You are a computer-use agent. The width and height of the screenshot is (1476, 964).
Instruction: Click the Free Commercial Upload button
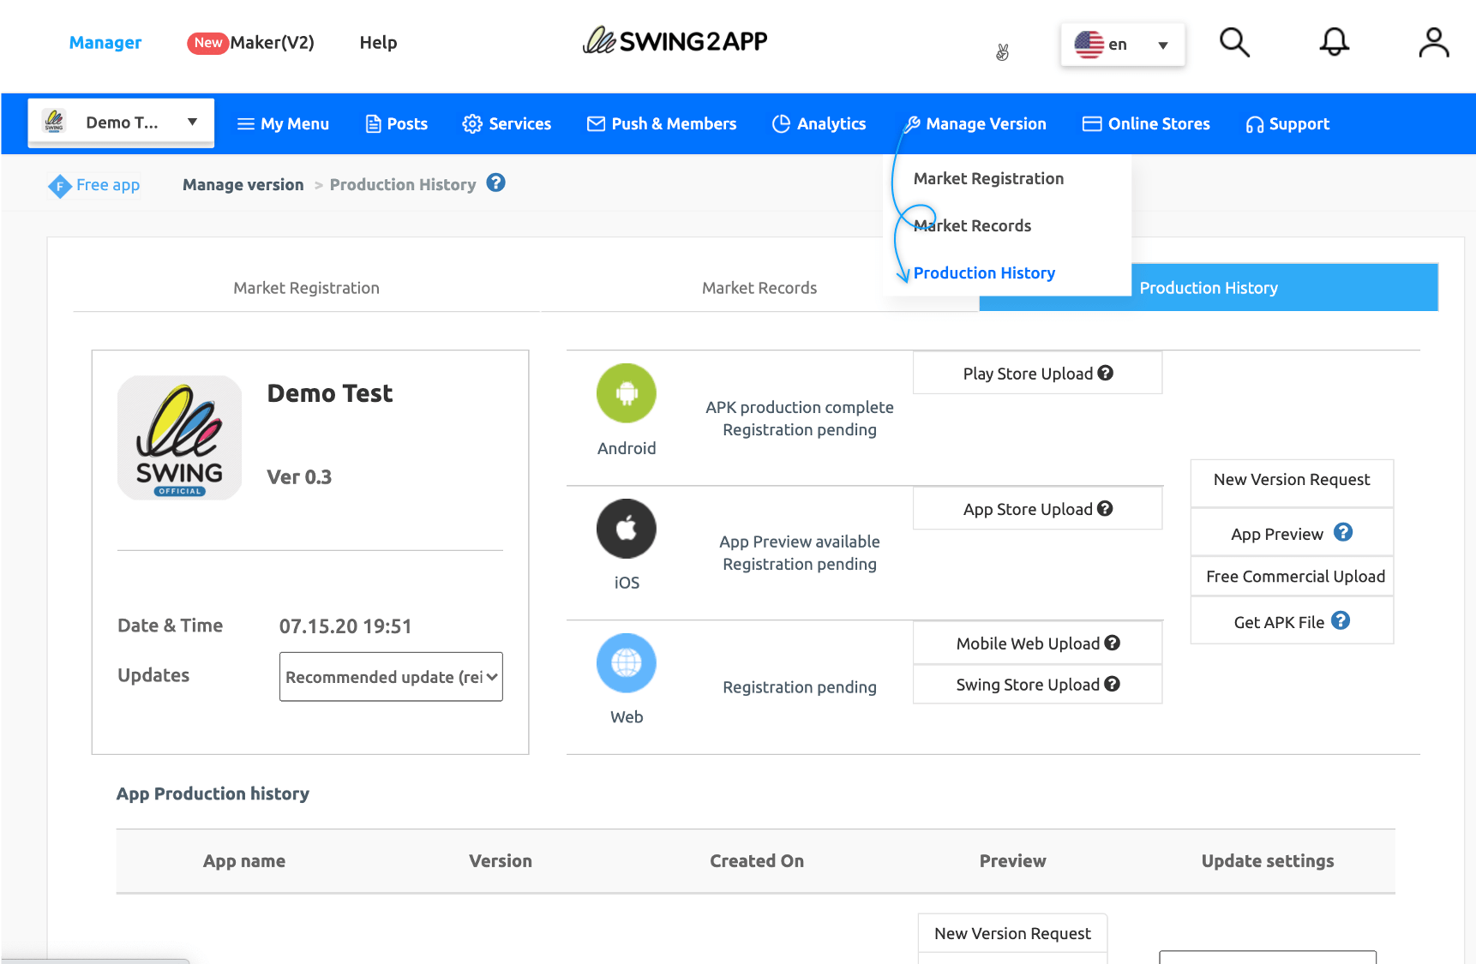pyautogui.click(x=1294, y=577)
